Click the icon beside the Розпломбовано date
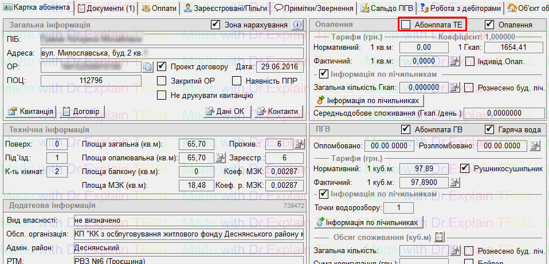This screenshot has width=549, height=264. coord(535,146)
